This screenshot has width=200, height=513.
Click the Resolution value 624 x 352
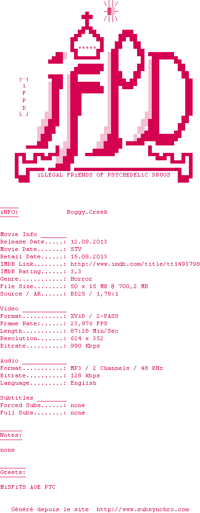(x=87, y=338)
